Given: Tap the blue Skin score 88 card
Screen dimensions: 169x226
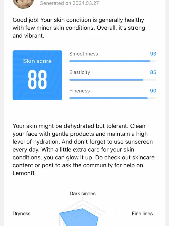Looking at the screenshot, I should coord(37,75).
